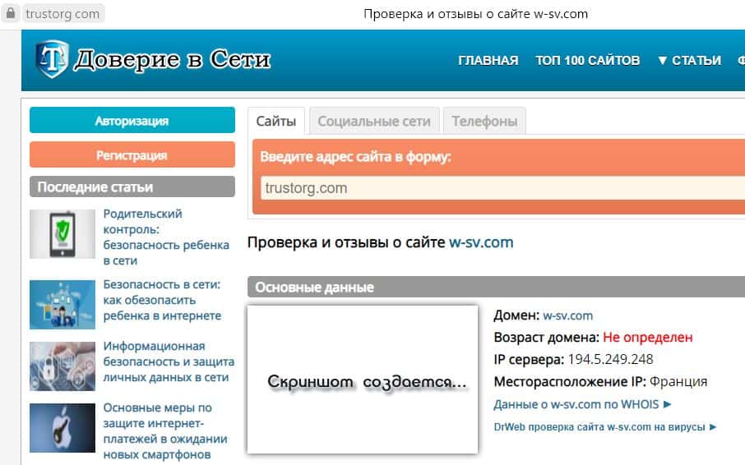The height and width of the screenshot is (465, 745).
Task: Open the Информационная безопасность article thumbnail
Action: 62,366
